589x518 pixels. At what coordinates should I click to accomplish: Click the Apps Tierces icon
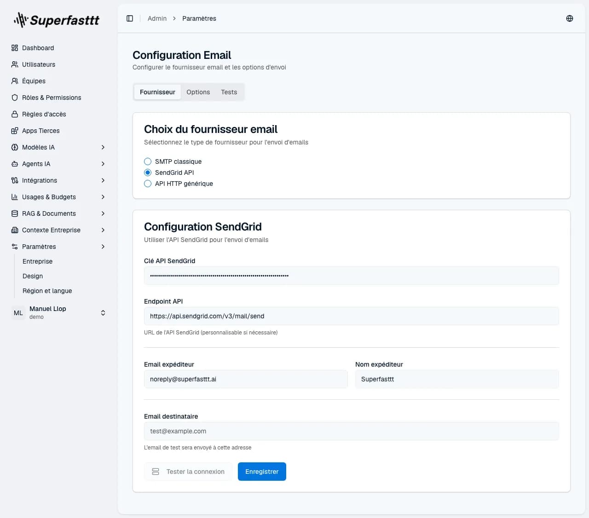pyautogui.click(x=15, y=131)
